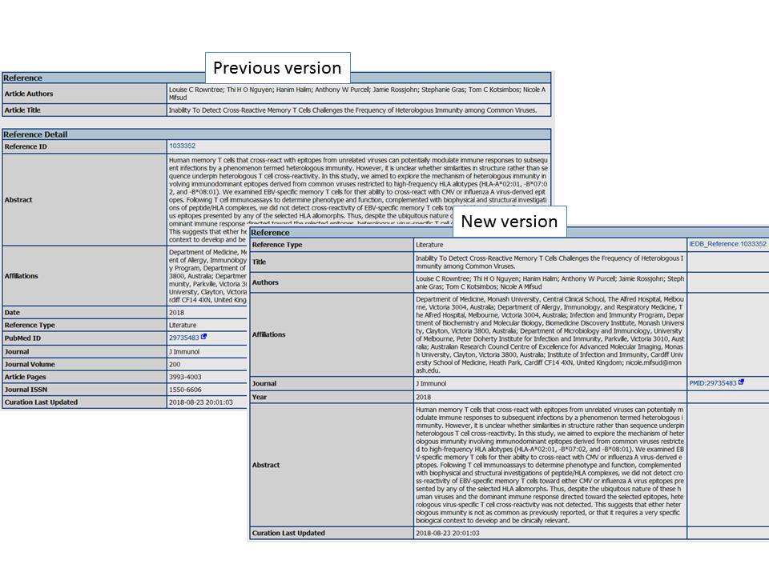Viewport: 769px width, 576px height.
Task: Click the author names in the Article Authors row
Action: 357,94
